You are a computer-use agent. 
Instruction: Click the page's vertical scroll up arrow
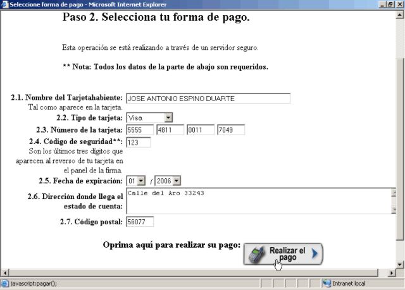(399, 15)
